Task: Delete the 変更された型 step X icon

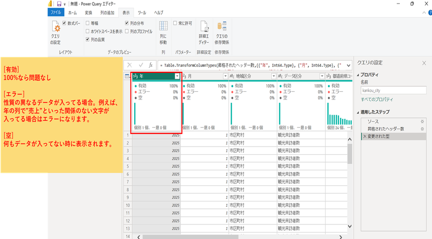Action: (365, 136)
